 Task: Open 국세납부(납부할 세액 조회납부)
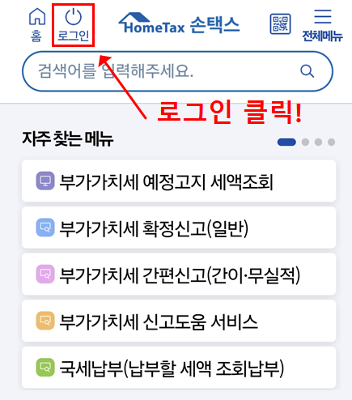[x=179, y=368]
